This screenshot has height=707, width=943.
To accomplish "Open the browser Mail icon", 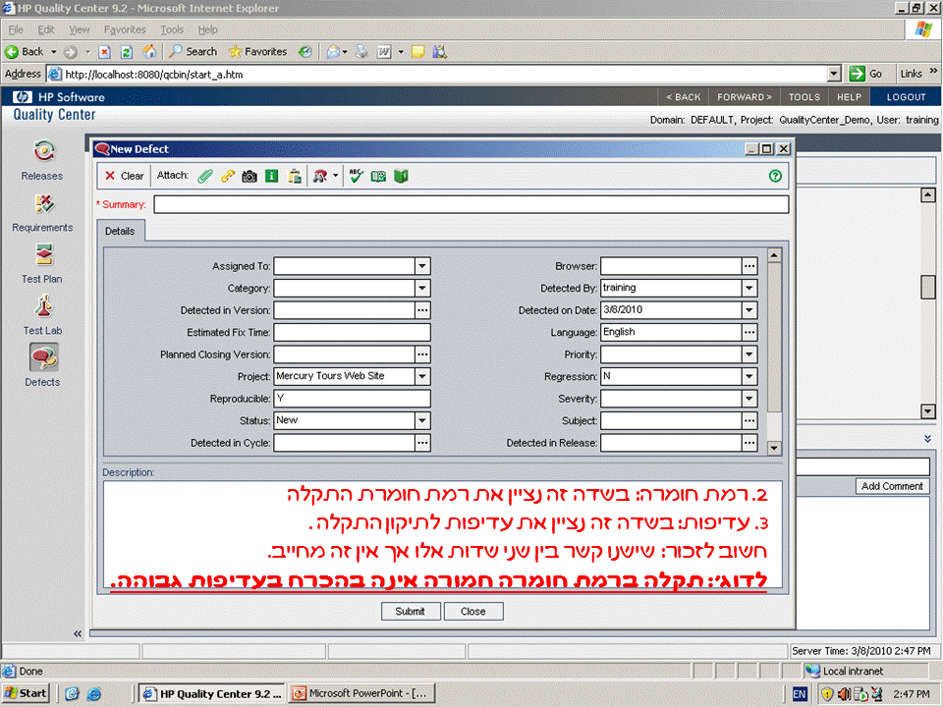I will [x=333, y=52].
